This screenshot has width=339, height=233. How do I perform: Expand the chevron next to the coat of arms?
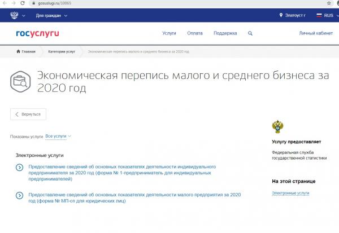point(24,16)
